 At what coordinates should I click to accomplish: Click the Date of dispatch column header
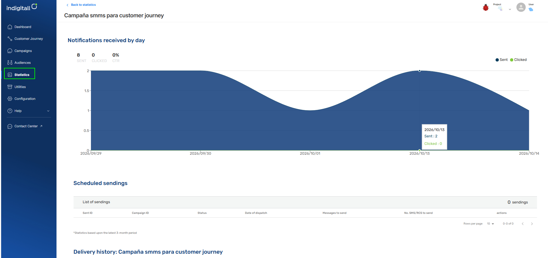pos(256,213)
